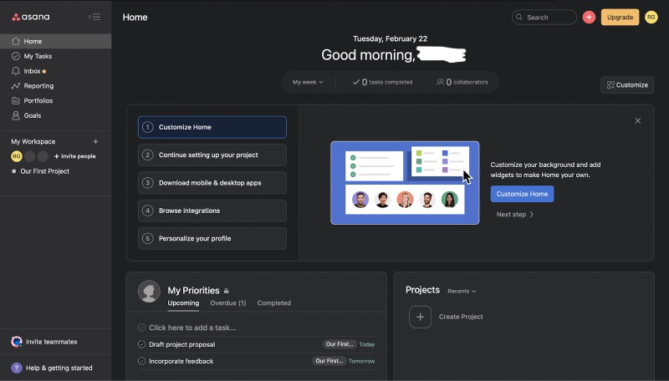Image resolution: width=669 pixels, height=381 pixels.
Task: Click Invite teammates at the sidebar bottom
Action: coord(51,342)
